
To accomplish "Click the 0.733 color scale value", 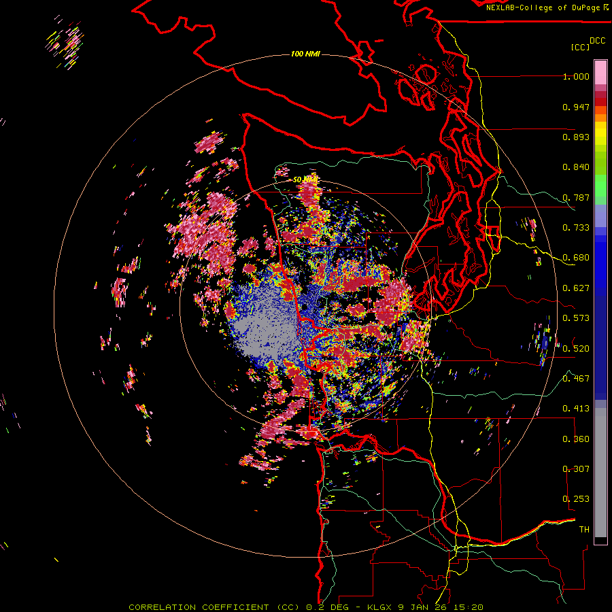I will click(x=576, y=228).
